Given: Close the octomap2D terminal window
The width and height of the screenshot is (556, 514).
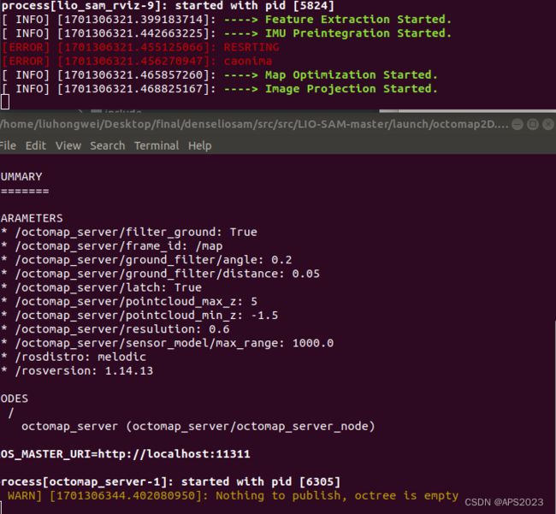Looking at the screenshot, I should click(x=548, y=124).
